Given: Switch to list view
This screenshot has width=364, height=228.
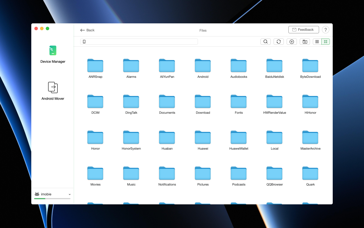Looking at the screenshot, I should tap(317, 42).
